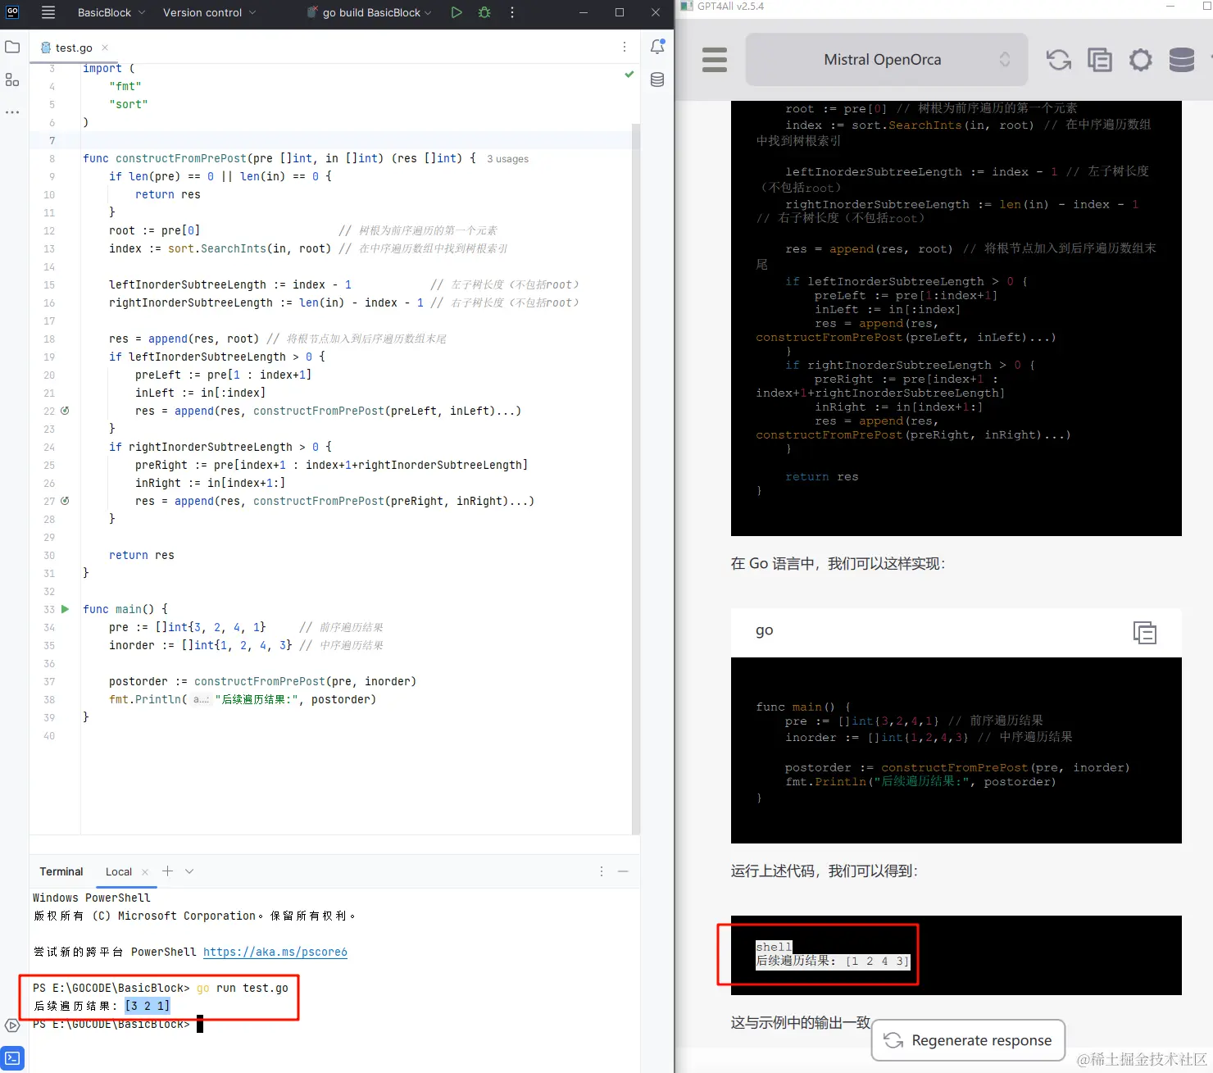Viewport: 1213px width, 1073px height.
Task: Expand the Version control dropdown
Action: tap(210, 12)
